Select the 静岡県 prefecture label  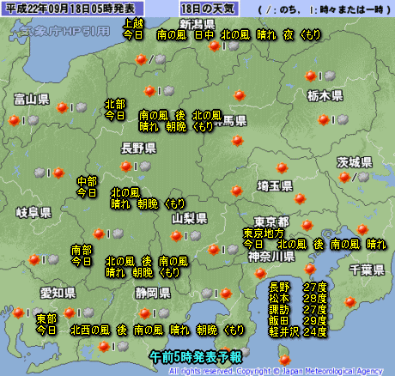coord(153,293)
